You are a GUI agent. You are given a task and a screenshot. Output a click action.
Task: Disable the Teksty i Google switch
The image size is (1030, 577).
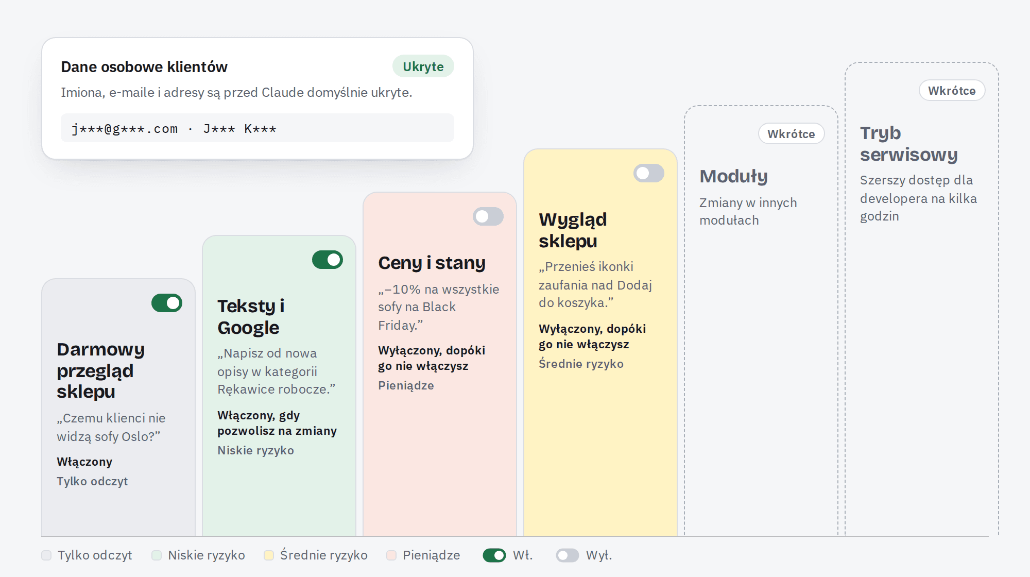(328, 260)
